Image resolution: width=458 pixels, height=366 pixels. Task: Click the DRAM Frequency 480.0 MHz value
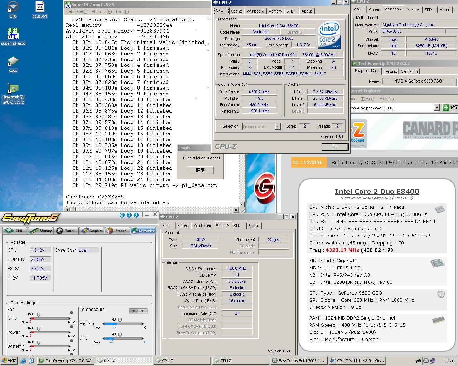[237, 268]
